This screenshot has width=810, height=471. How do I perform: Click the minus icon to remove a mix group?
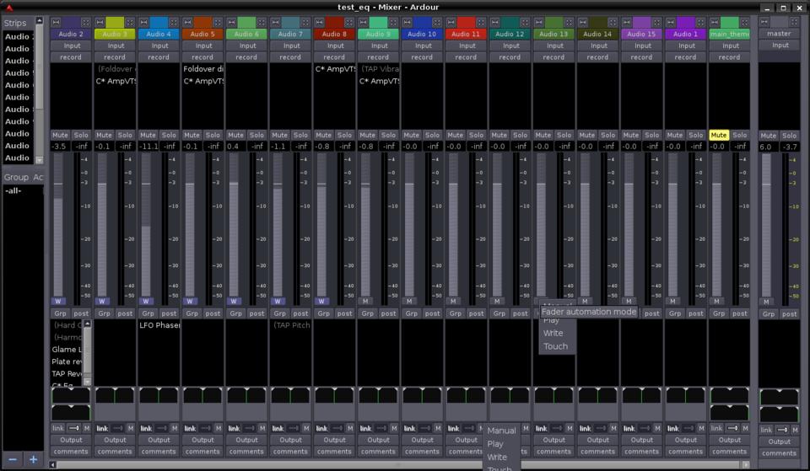[x=12, y=459]
